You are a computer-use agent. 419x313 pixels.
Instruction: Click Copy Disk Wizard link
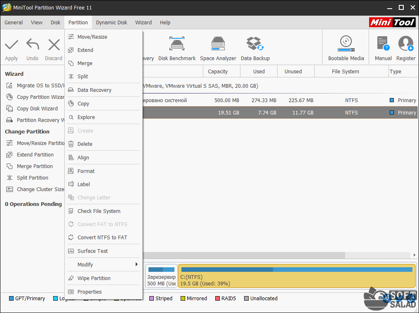pyautogui.click(x=37, y=109)
